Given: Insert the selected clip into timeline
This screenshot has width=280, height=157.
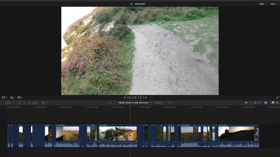Looking at the screenshot, I should point(24,103).
